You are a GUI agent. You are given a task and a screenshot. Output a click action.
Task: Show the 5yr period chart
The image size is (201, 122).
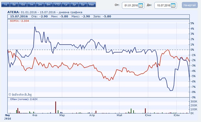[x=83, y=5]
